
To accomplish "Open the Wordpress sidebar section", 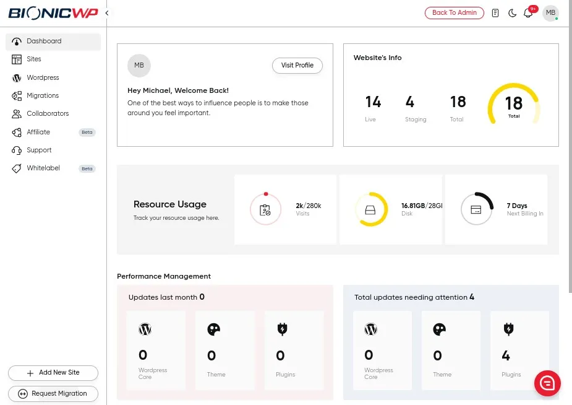I will (x=53, y=77).
